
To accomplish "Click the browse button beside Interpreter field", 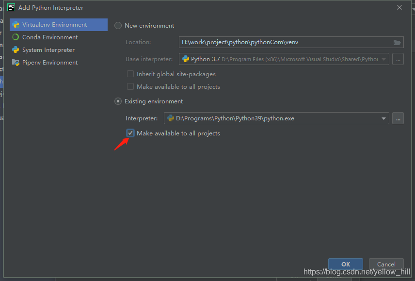I will (398, 118).
